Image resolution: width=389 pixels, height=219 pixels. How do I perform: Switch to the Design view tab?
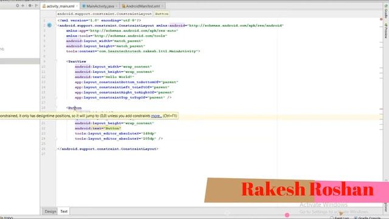50,211
